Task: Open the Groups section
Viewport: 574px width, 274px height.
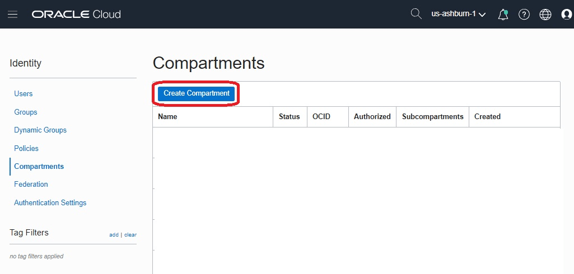Action: pyautogui.click(x=26, y=112)
